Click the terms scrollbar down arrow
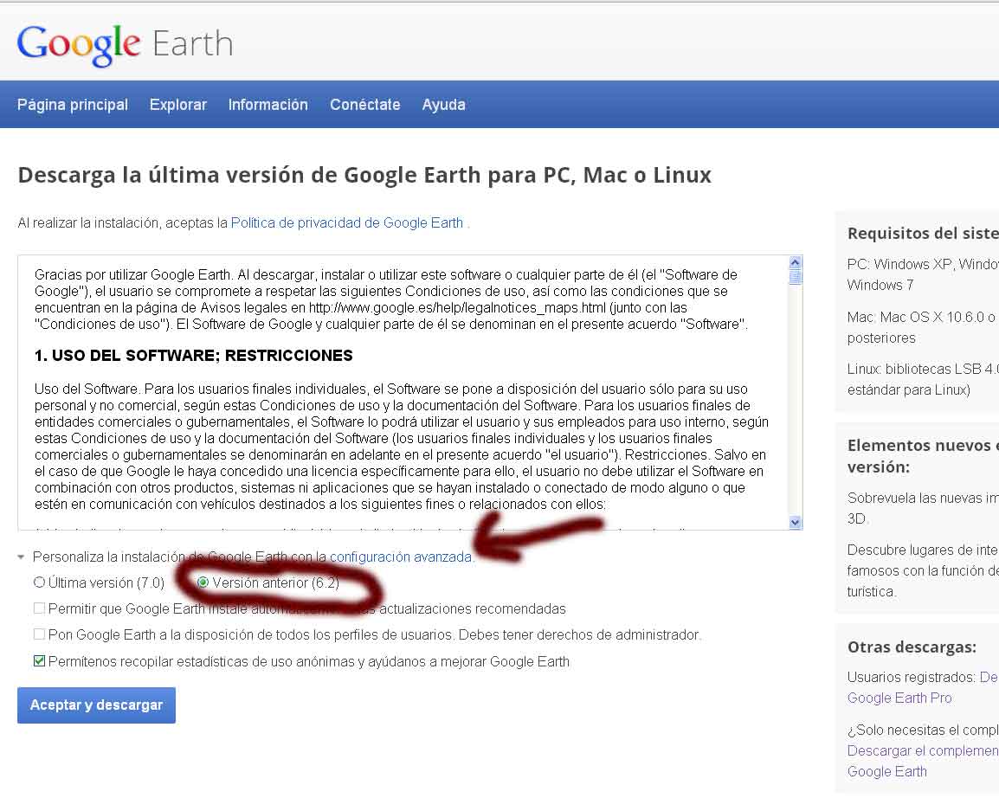Screen dimensions: 999x798 point(795,522)
